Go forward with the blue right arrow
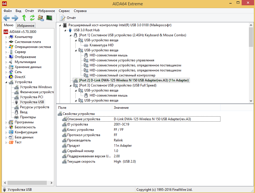255x193 pixels. click(15, 18)
